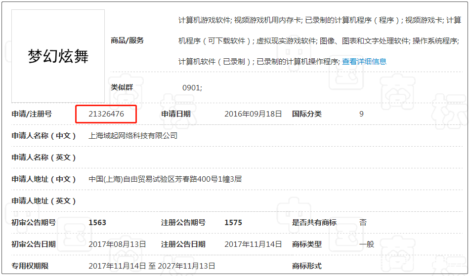Open the 查看详细信息 link
Screen dimensions: 470x276
[x=364, y=61]
